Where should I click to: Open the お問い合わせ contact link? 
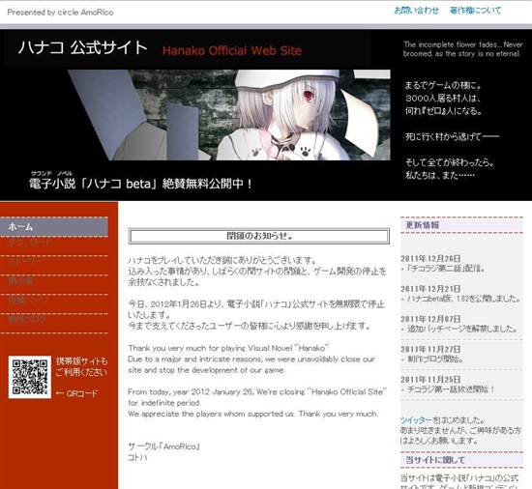[x=416, y=11]
